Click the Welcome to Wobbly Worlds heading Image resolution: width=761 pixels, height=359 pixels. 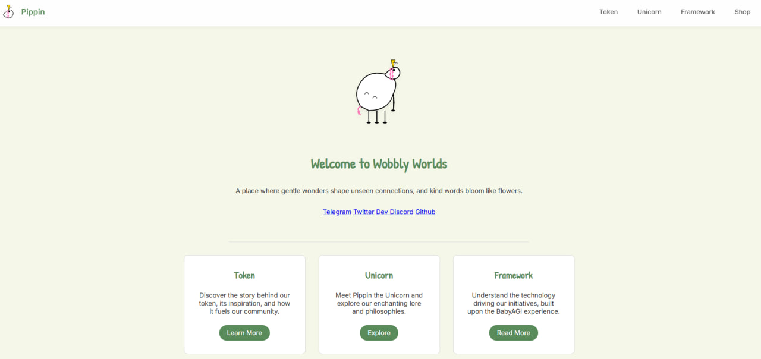tap(379, 164)
